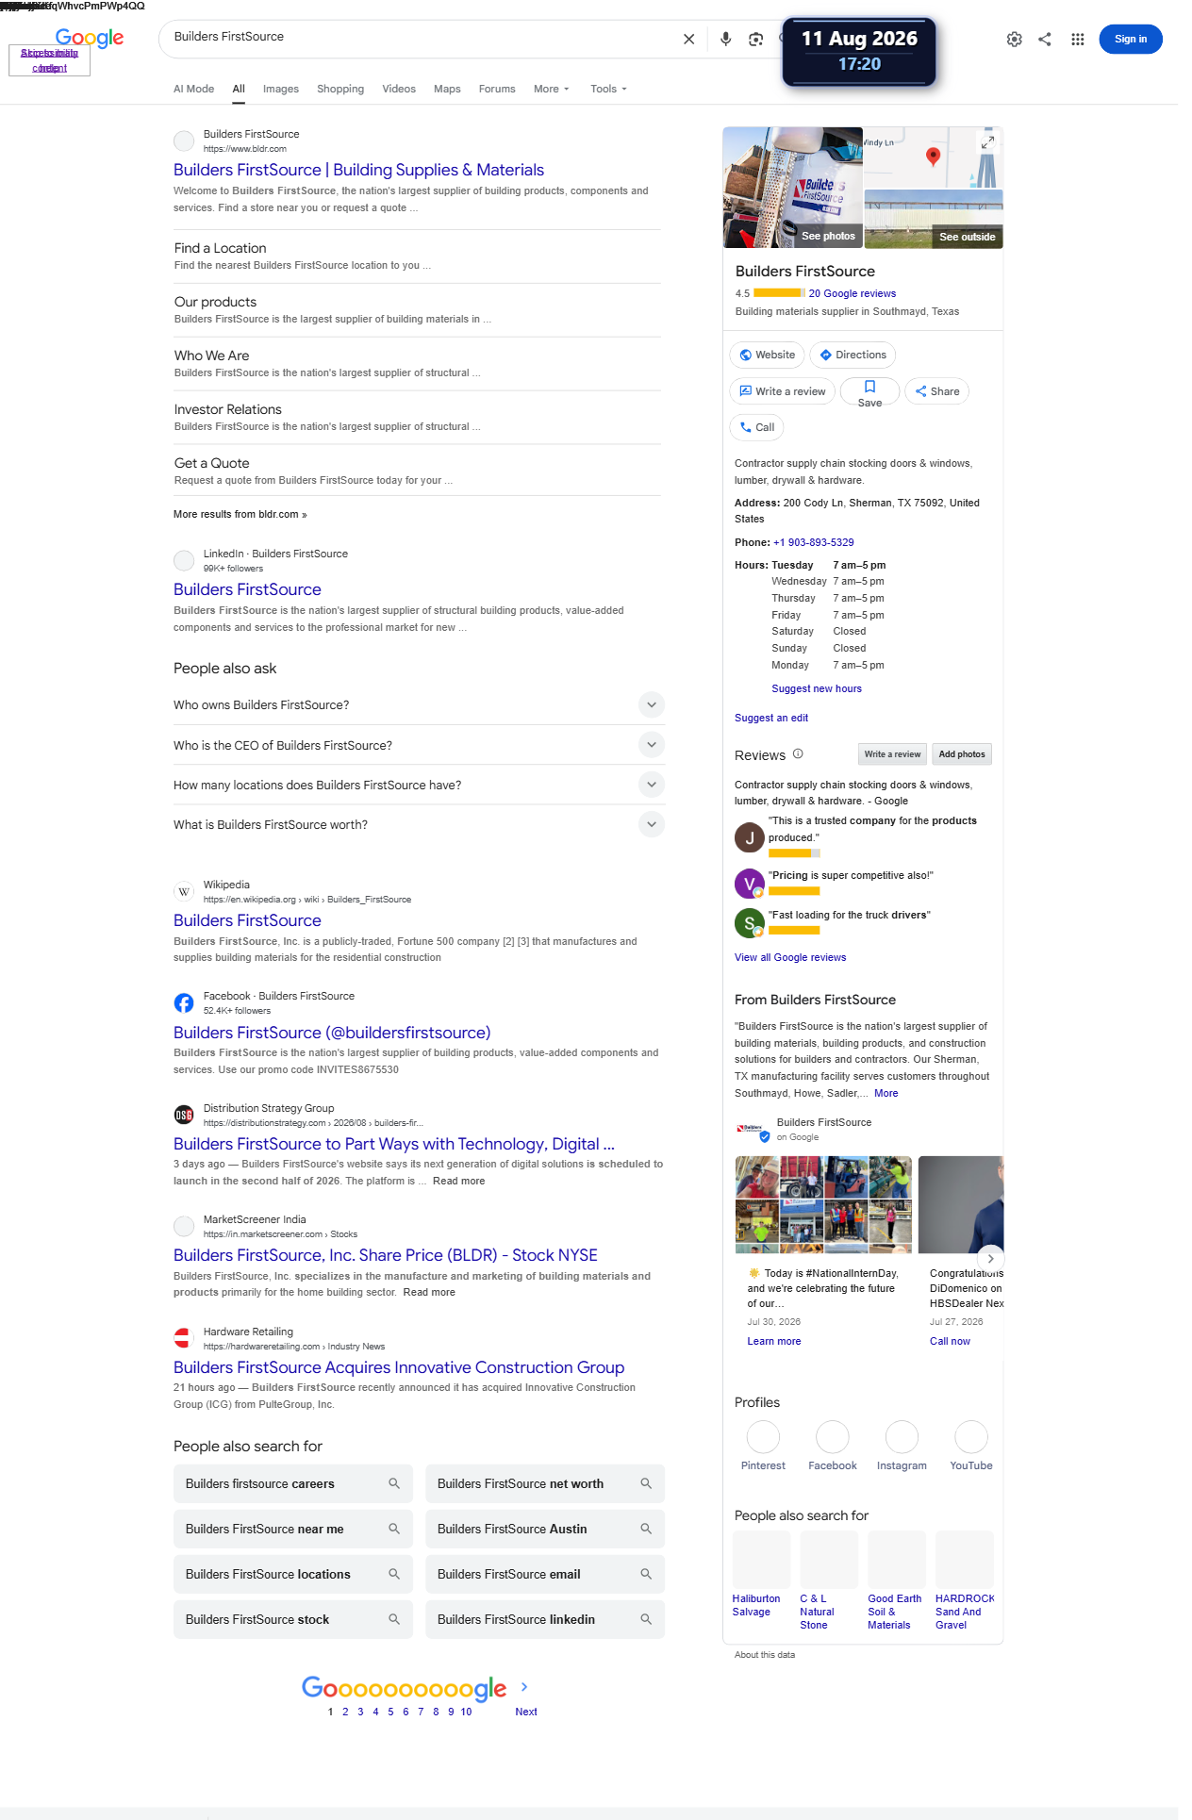This screenshot has width=1192, height=1820.
Task: Open Google settings gear icon
Action: (1014, 39)
